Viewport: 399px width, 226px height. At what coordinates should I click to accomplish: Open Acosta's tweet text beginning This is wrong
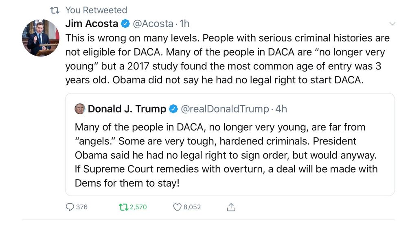(228, 59)
